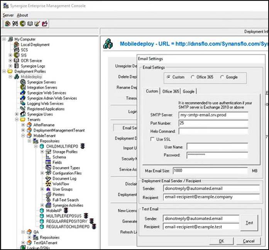Viewport: 269px width, 250px height.
Task: Expand the Storage Profiles tree node
Action: coord(42,152)
